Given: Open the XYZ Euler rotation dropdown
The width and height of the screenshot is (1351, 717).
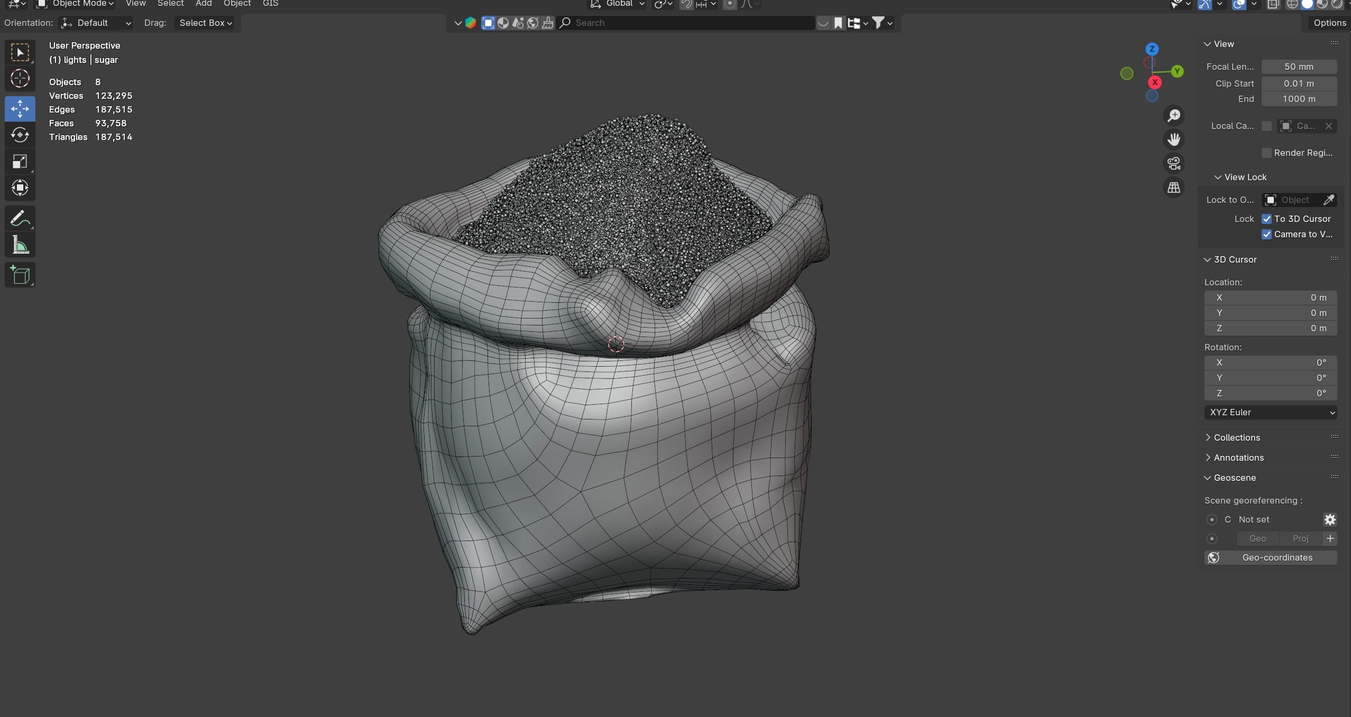Looking at the screenshot, I should (1270, 412).
